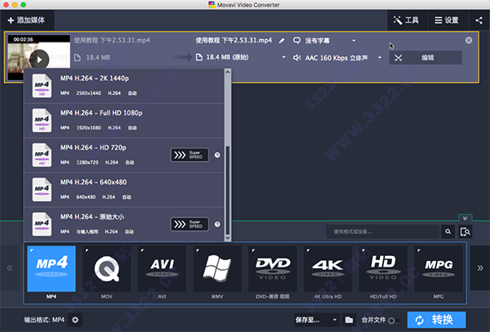
Task: Open the Tools menu with wand icon
Action: pos(406,20)
